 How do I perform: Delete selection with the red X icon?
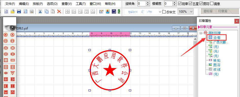tap(59, 11)
